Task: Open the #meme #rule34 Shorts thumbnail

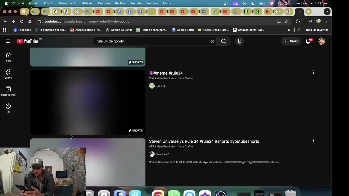Action: (88, 102)
